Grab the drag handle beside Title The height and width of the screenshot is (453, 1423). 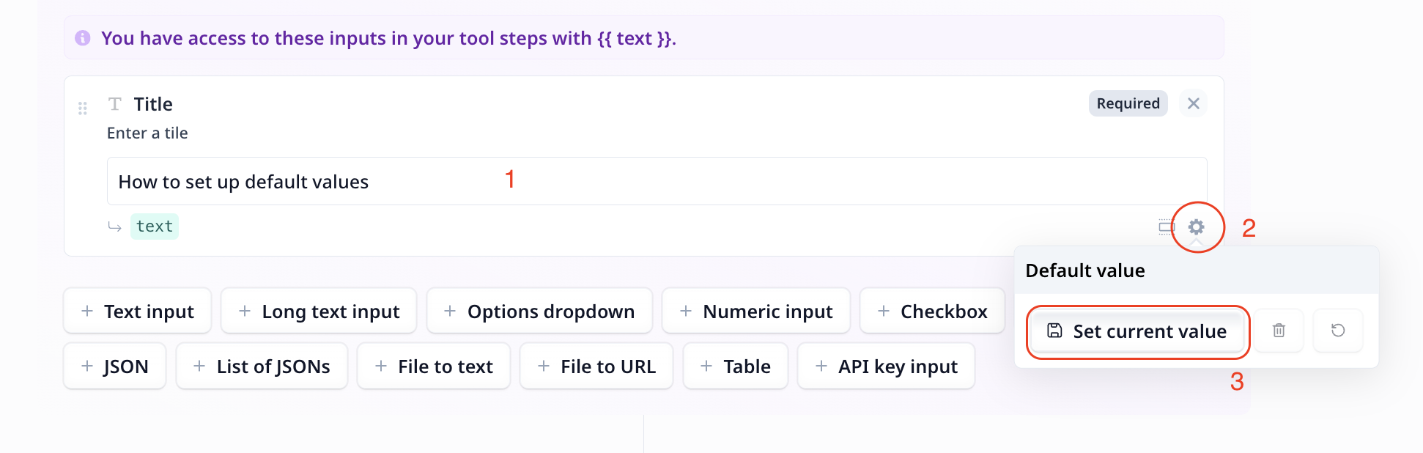(83, 108)
